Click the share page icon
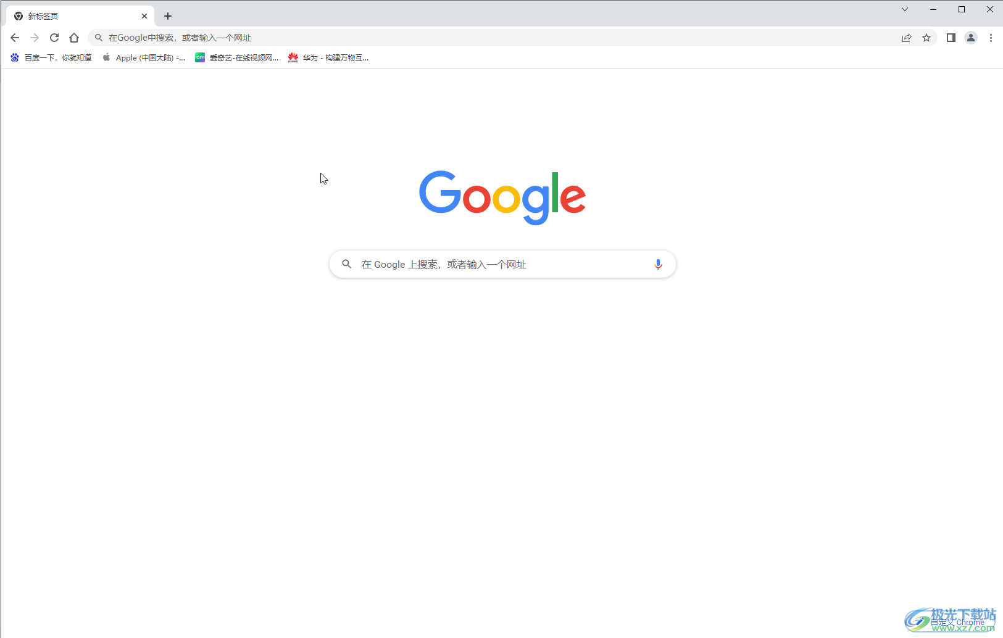 907,38
